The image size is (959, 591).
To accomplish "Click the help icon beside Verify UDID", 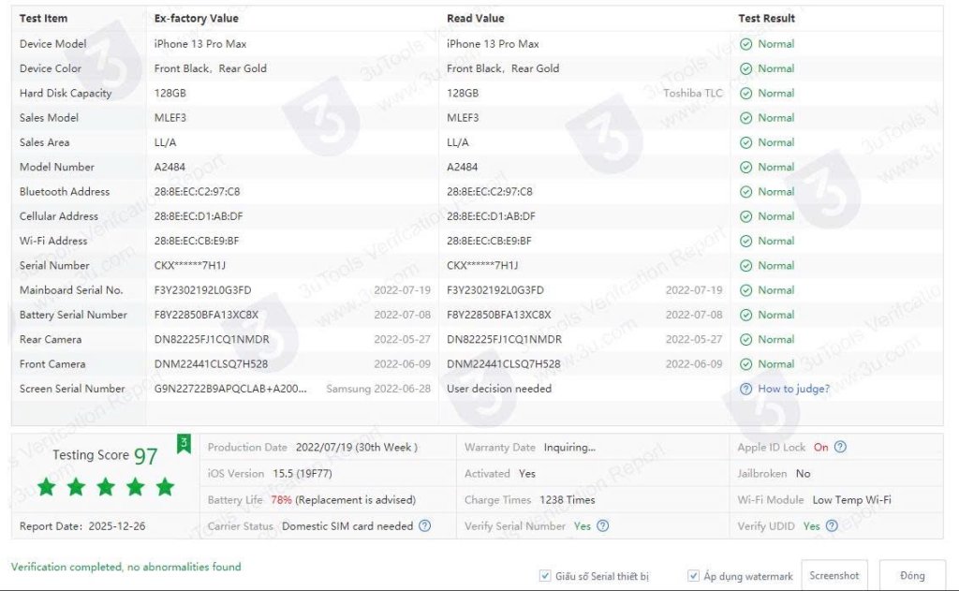I will point(832,526).
